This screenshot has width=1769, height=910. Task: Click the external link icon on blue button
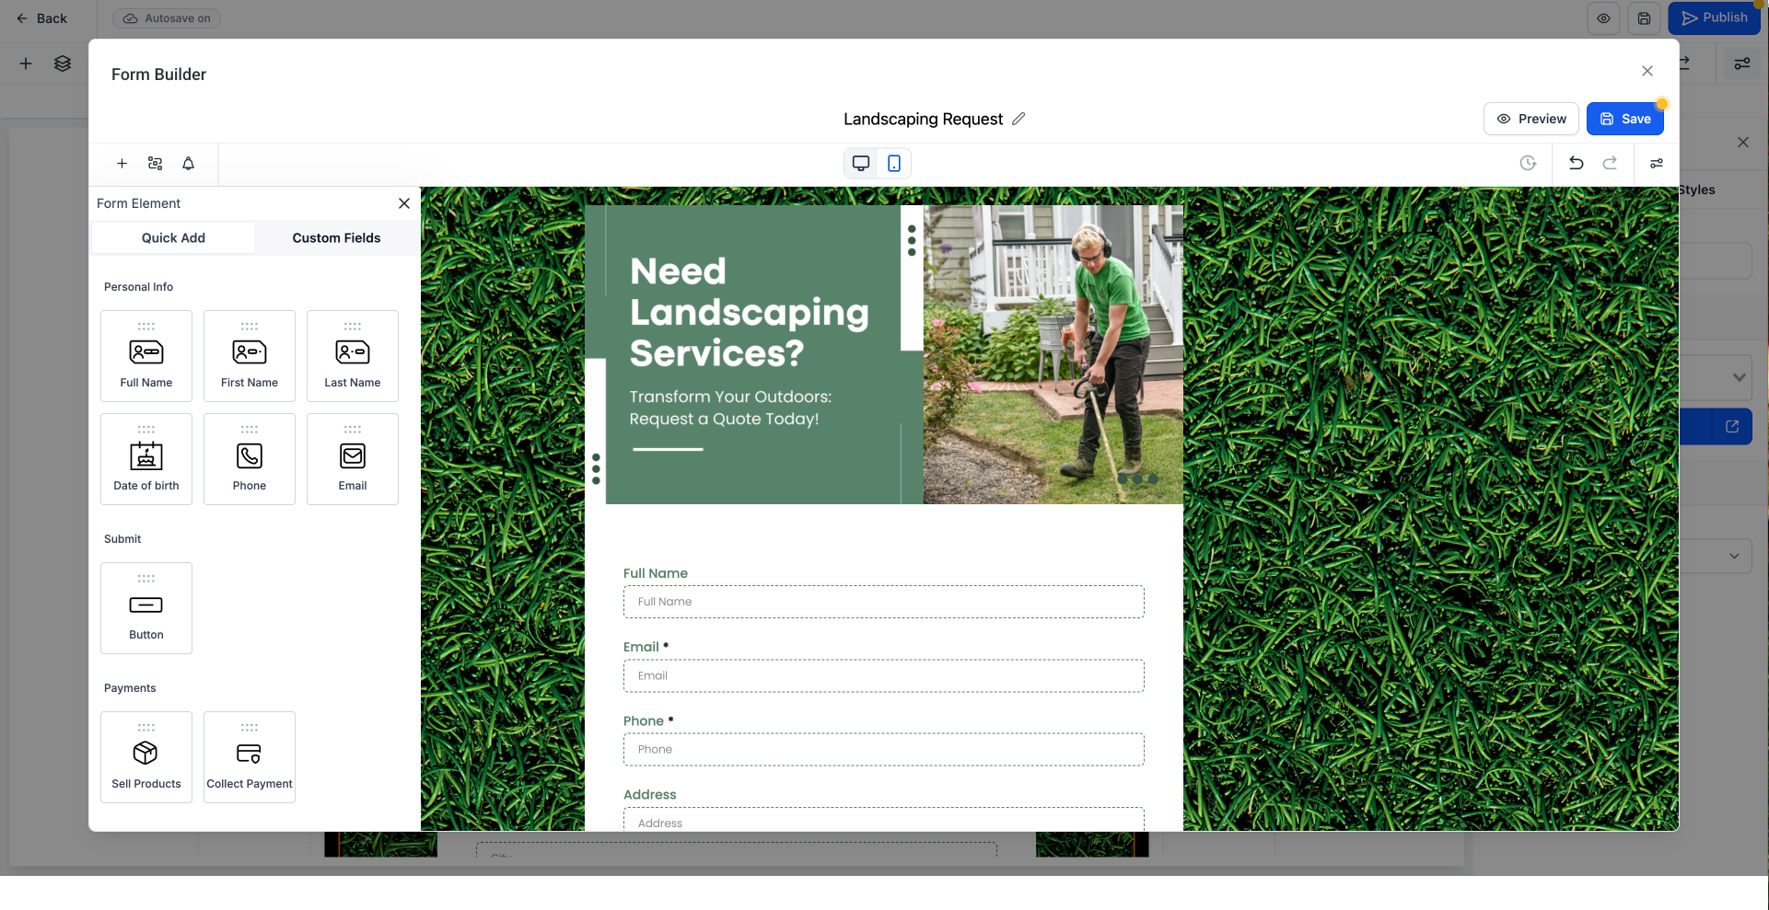1732,427
